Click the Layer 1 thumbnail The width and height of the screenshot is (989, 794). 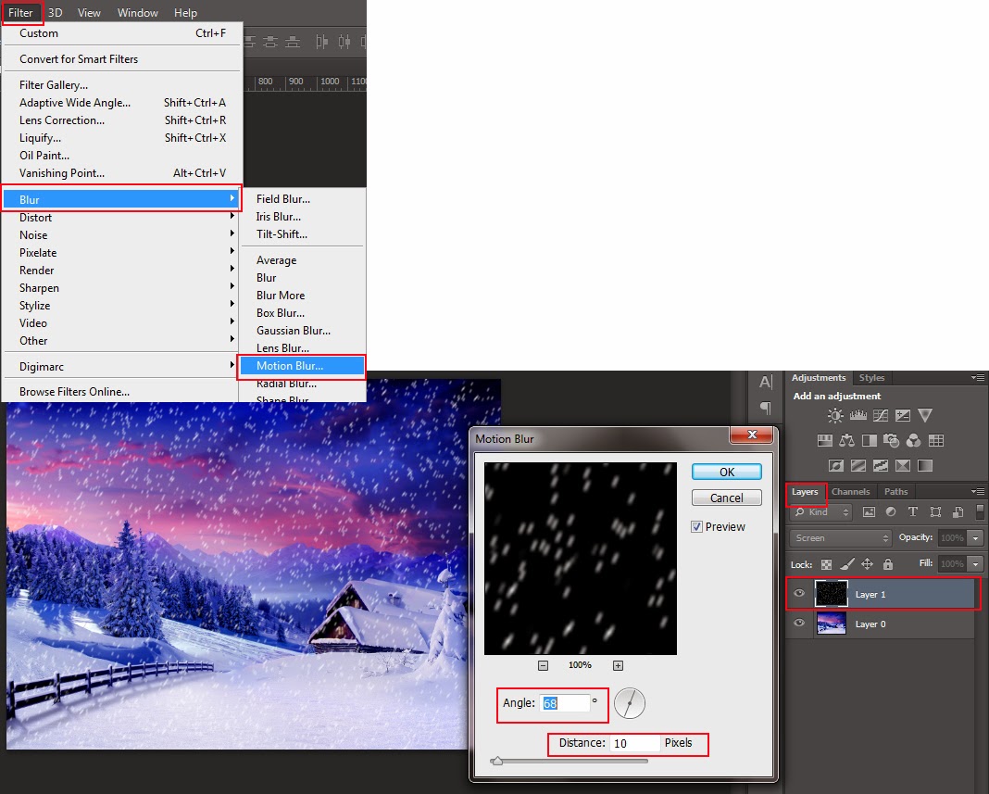[832, 593]
